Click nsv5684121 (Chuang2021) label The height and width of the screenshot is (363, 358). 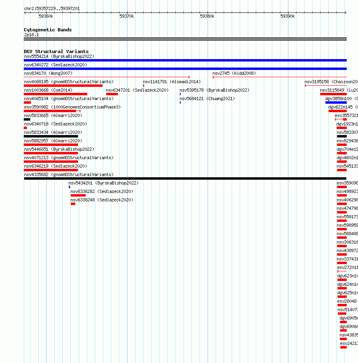(207, 98)
